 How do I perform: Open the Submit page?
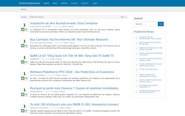tap(64, 3)
